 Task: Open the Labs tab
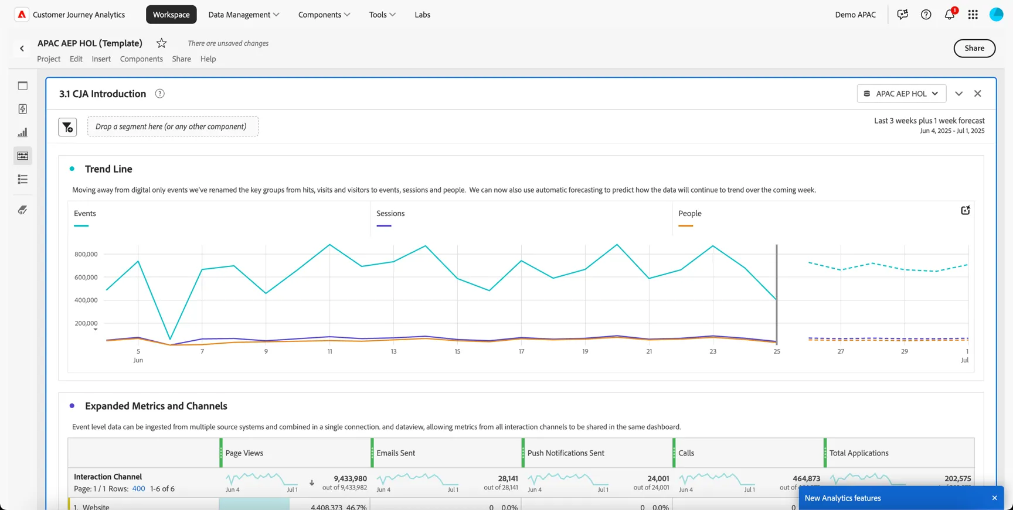point(422,15)
